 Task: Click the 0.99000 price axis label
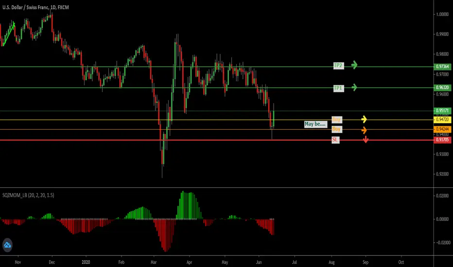[x=442, y=34]
